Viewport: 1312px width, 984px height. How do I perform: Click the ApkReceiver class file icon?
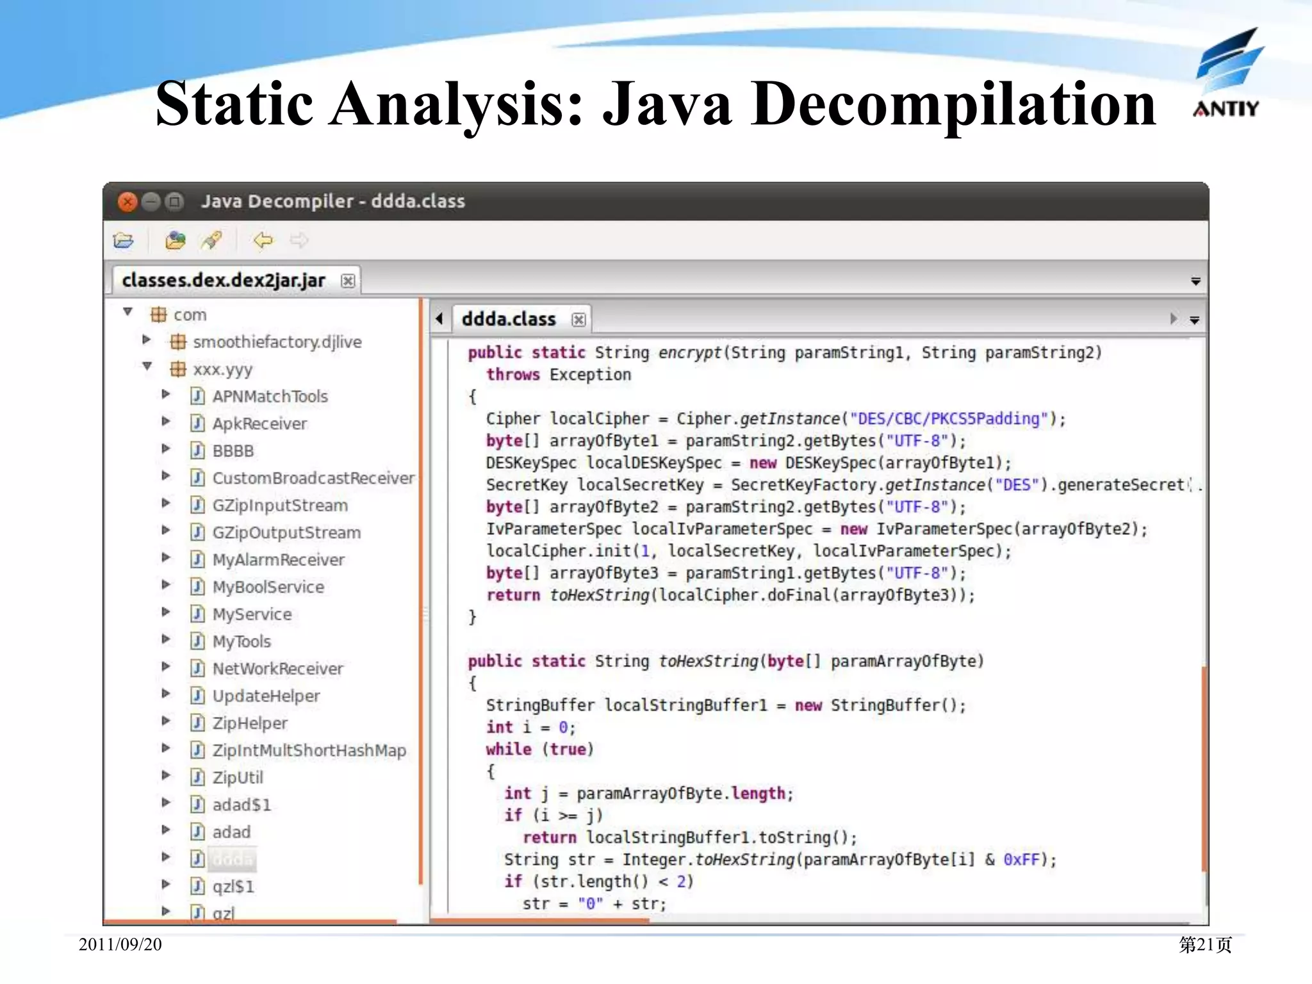197,423
